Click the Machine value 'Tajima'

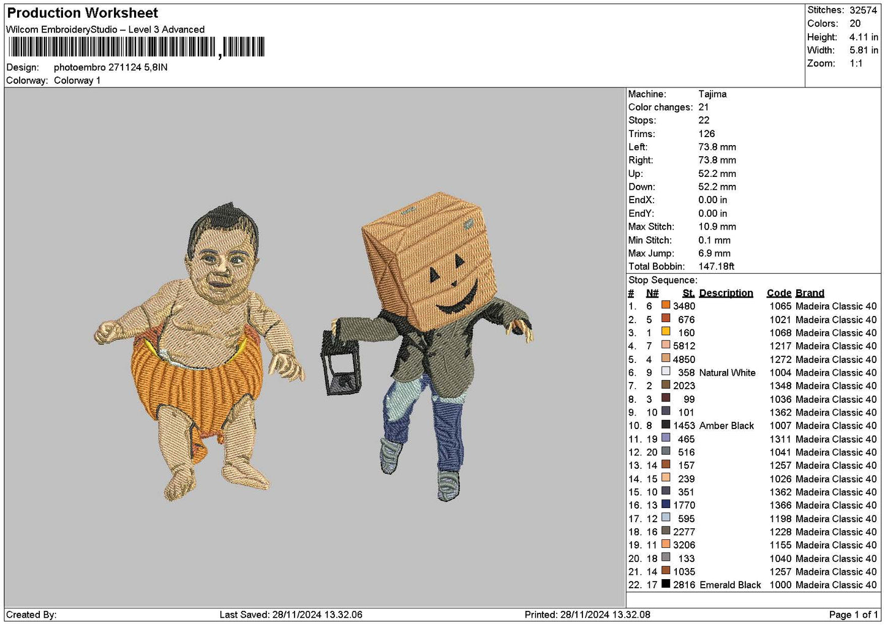click(712, 94)
